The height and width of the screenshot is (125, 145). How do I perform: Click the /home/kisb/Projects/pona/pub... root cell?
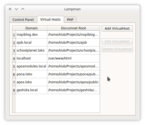[x=73, y=74]
